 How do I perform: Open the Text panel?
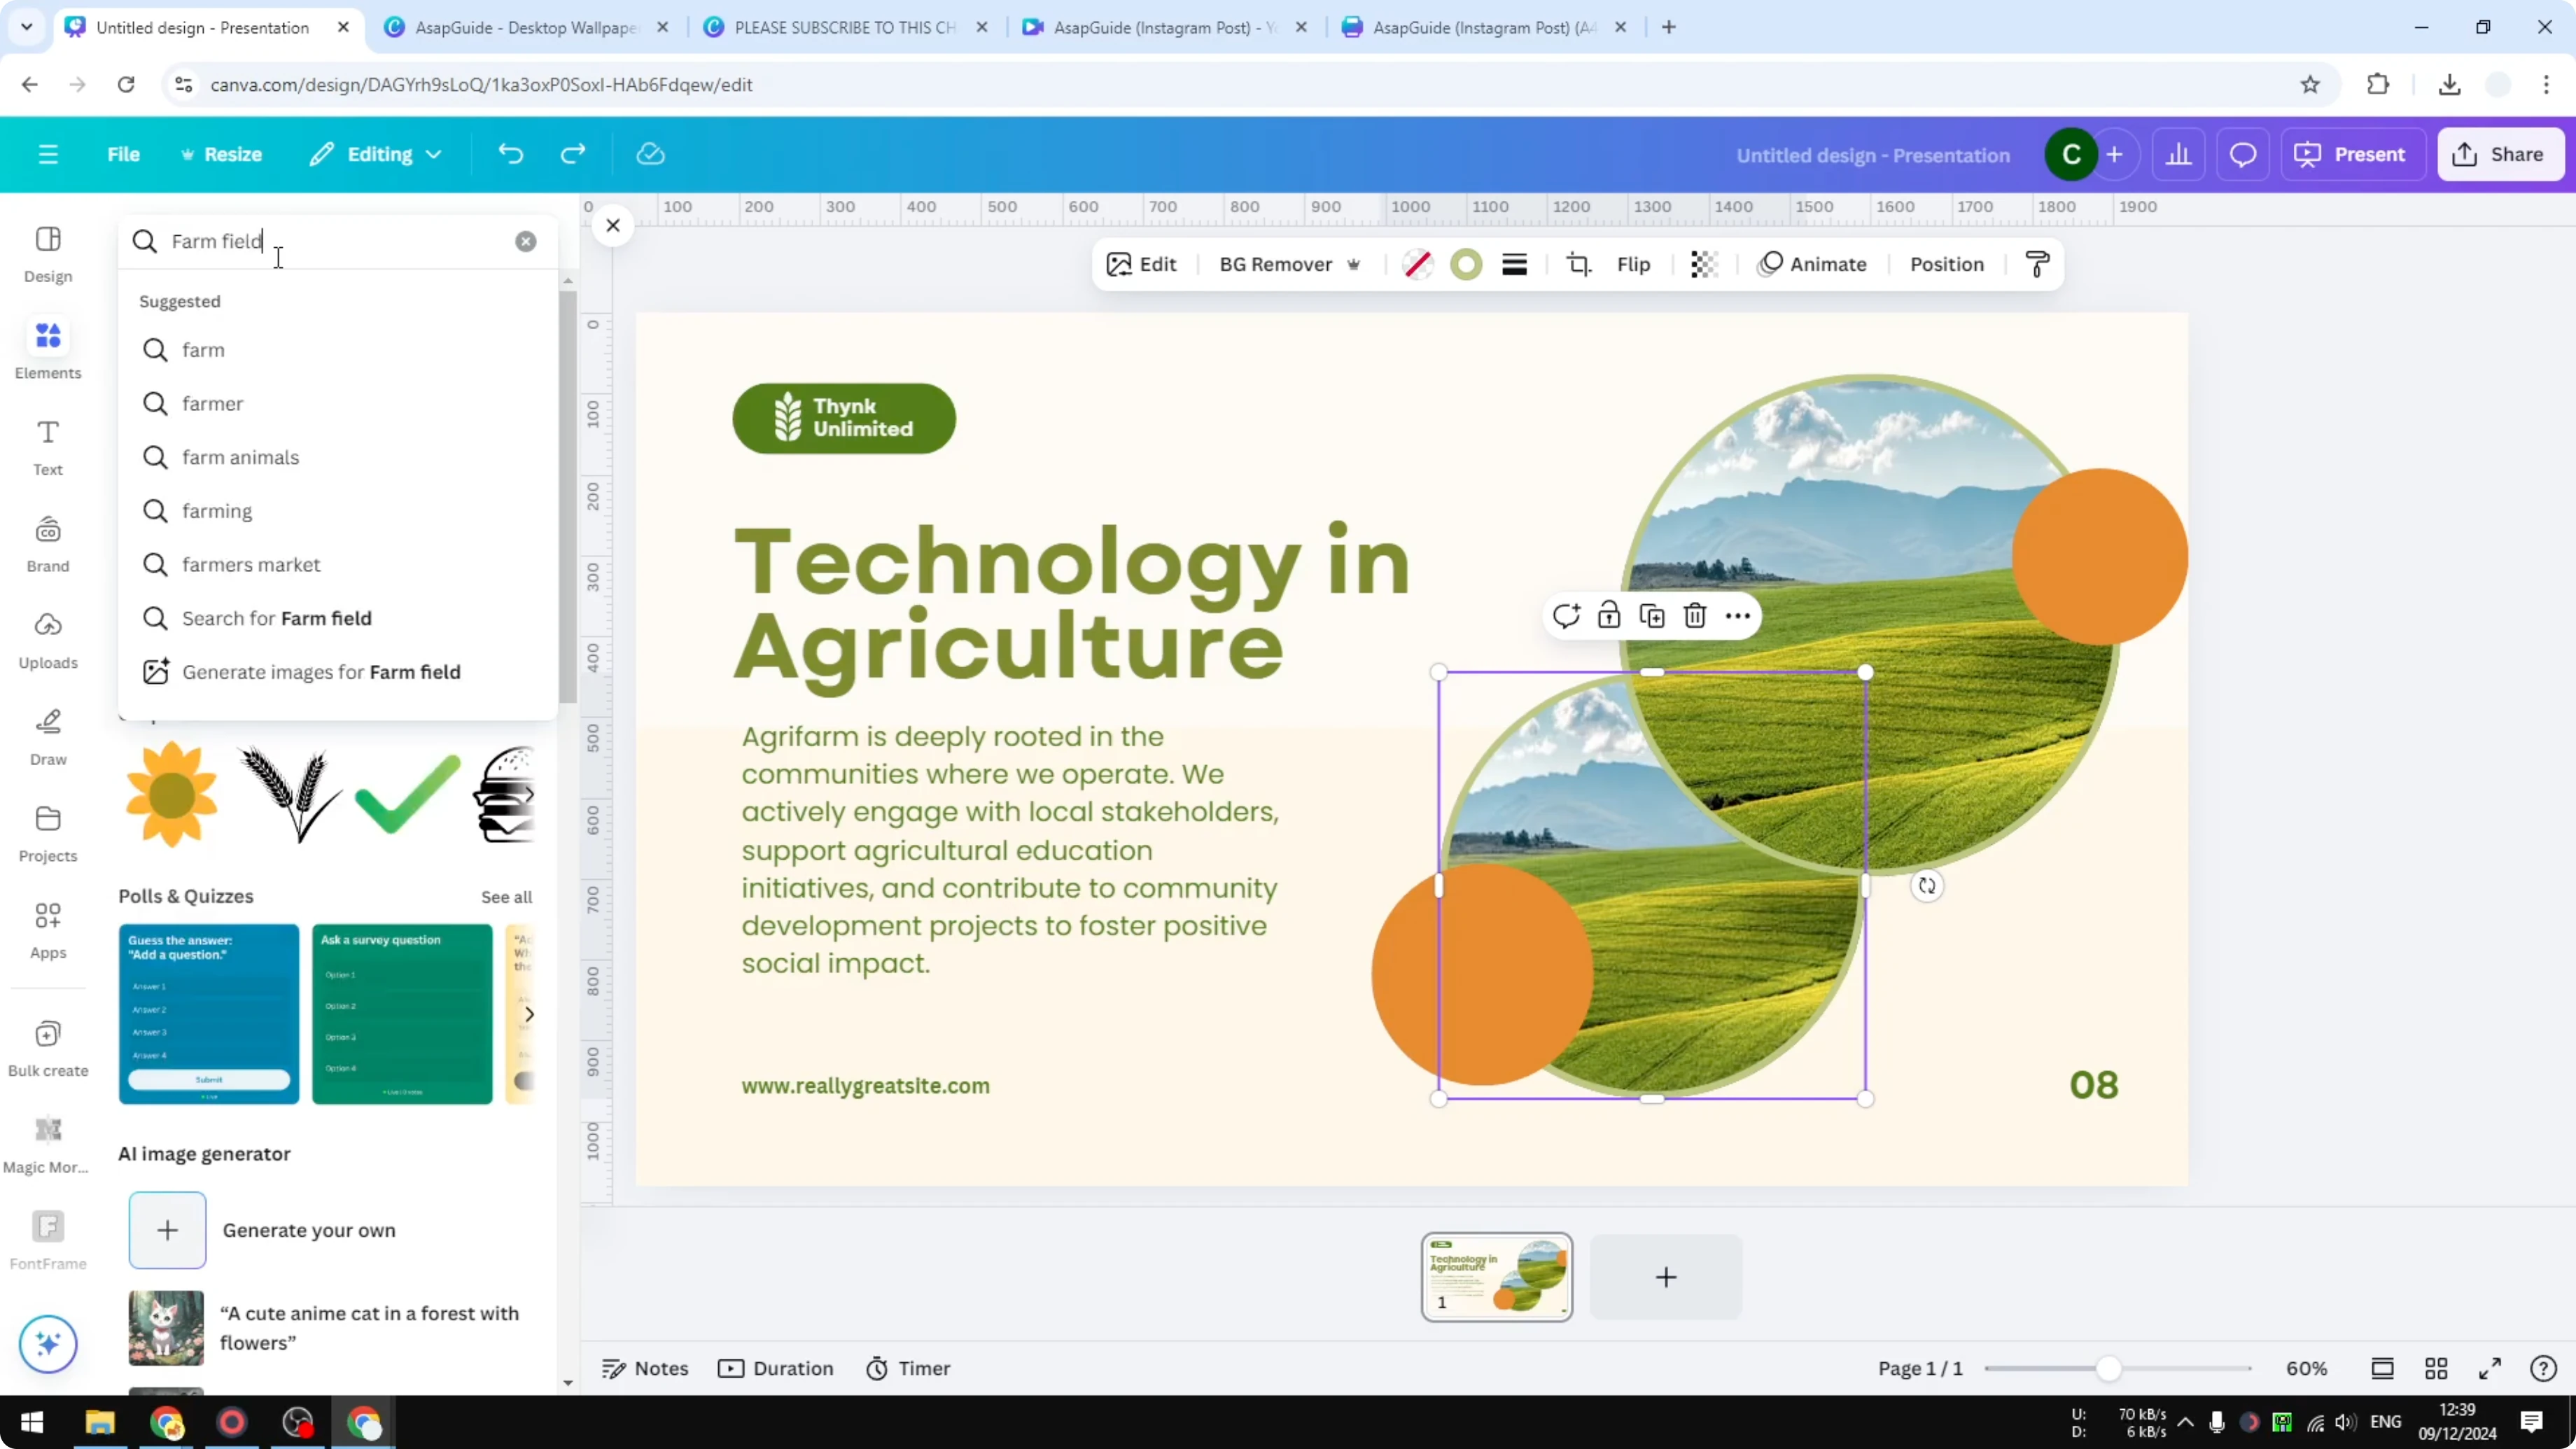coord(47,446)
